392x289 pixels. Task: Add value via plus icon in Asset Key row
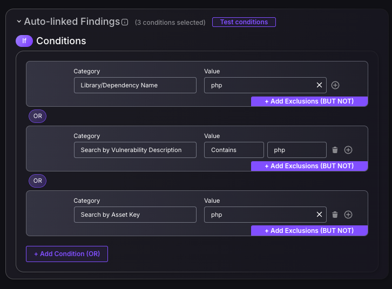348,215
